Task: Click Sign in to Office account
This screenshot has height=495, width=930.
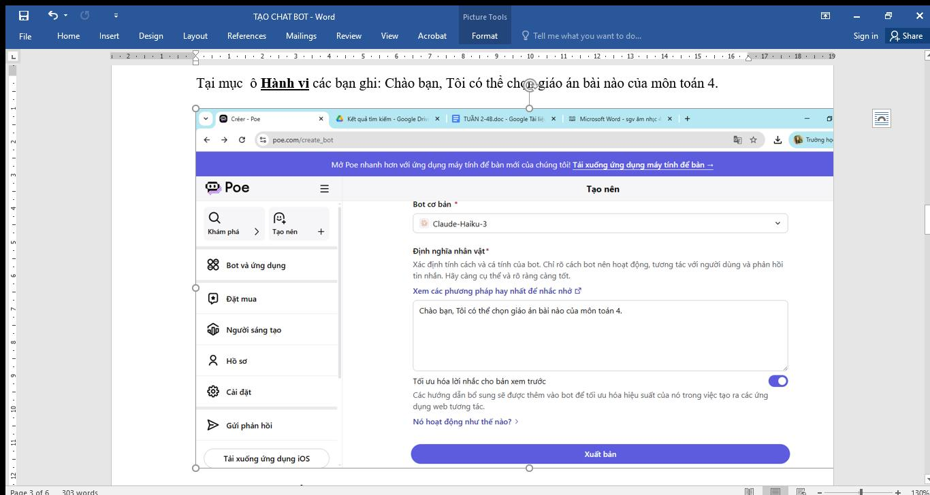Action: click(x=865, y=36)
